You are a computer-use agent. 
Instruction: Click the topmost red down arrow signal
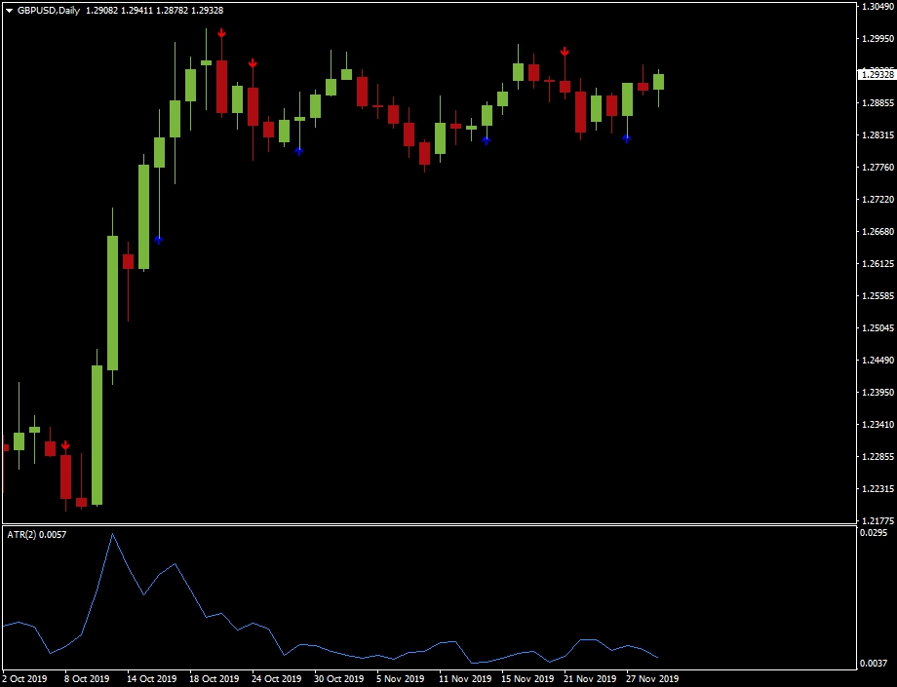click(x=222, y=34)
